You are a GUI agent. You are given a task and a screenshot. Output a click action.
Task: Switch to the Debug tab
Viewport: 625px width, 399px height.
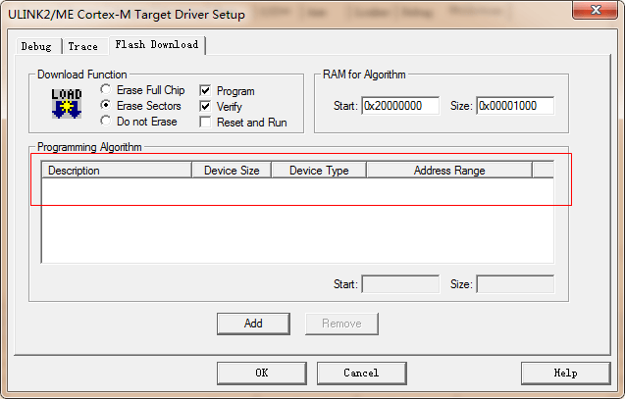[36, 46]
